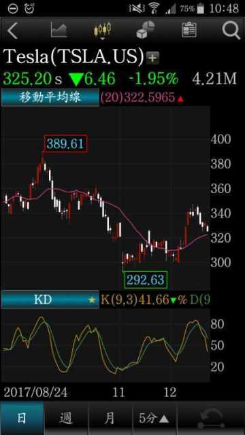Switch to the 日 daily tab
Viewport: 245px width, 435px height.
tap(22, 419)
